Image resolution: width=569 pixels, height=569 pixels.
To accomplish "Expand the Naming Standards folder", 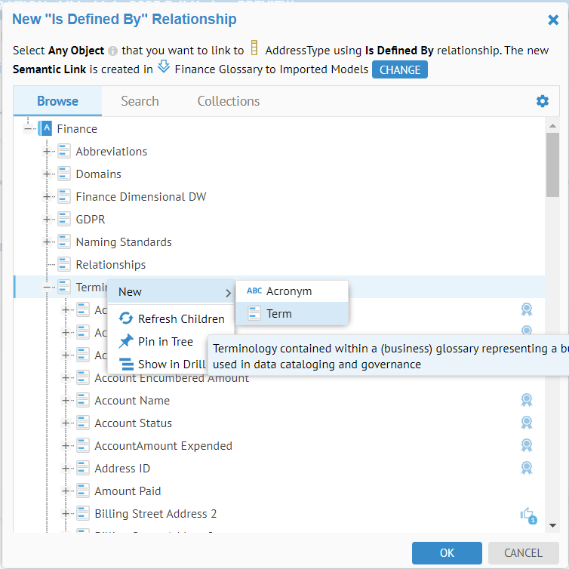I will coord(47,242).
